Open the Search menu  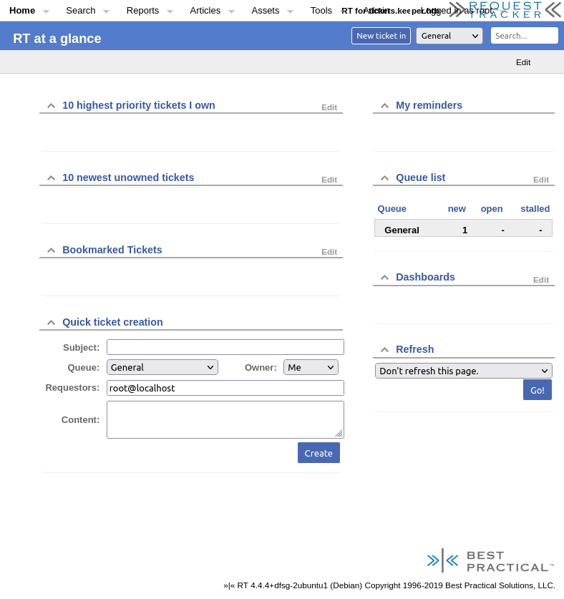click(x=81, y=11)
